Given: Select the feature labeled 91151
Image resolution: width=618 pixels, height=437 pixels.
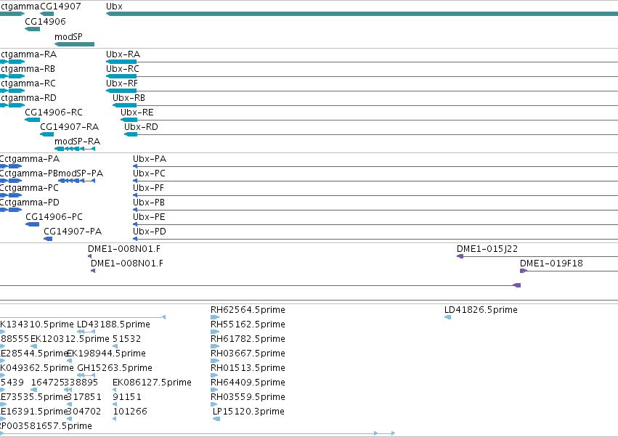Looking at the screenshot, I should [127, 397].
